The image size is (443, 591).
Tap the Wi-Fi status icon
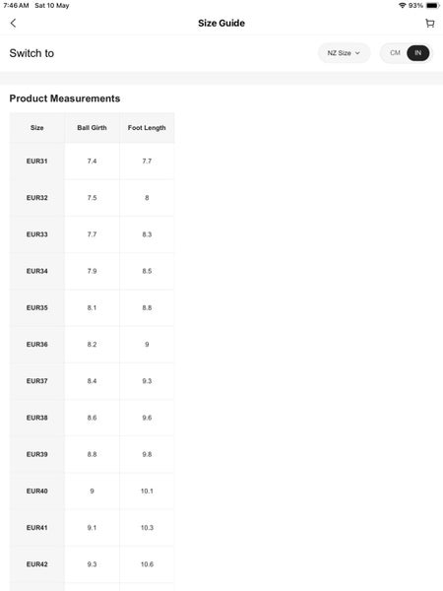point(403,5)
